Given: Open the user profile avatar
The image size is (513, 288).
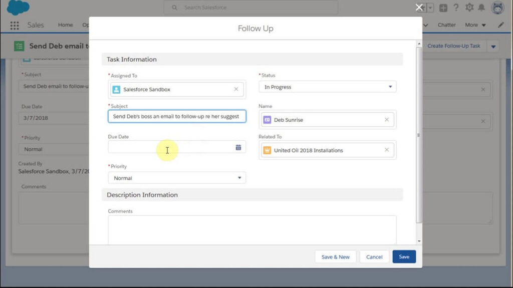Looking at the screenshot, I should (497, 8).
